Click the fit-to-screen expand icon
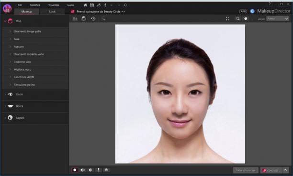The width and height of the screenshot is (293, 176). coord(227,19)
